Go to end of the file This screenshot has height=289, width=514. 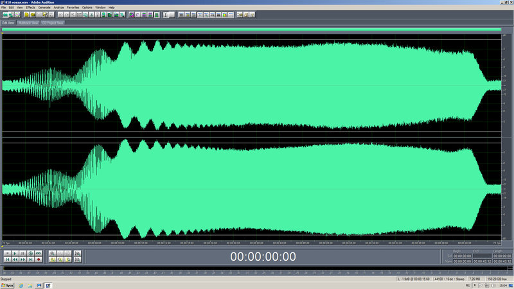click(30, 259)
